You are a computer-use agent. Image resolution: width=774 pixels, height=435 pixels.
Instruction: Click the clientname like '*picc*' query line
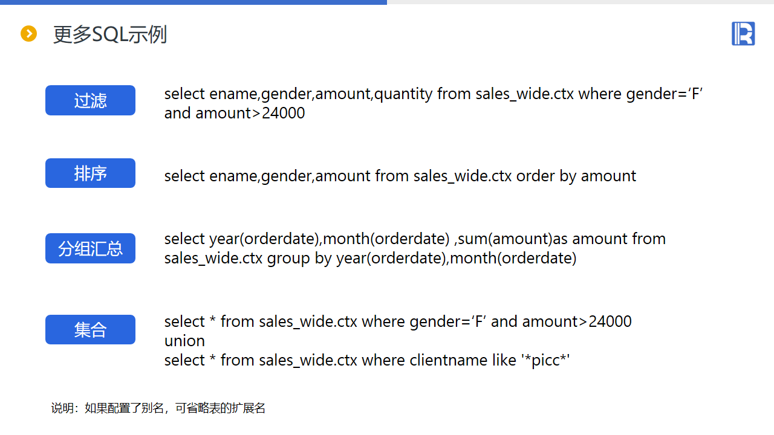(x=368, y=360)
